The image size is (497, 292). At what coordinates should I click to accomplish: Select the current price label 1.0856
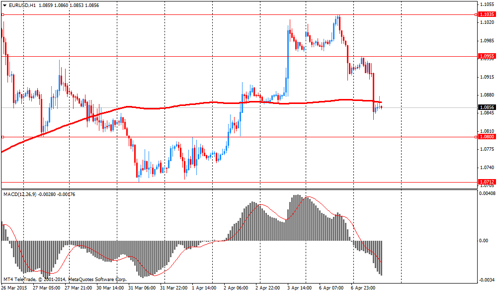click(x=487, y=107)
